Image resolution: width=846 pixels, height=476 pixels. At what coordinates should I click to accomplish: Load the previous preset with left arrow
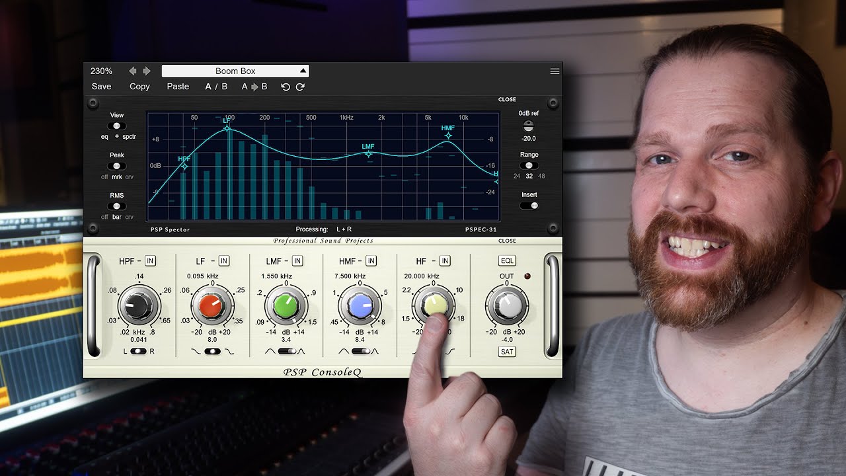133,71
